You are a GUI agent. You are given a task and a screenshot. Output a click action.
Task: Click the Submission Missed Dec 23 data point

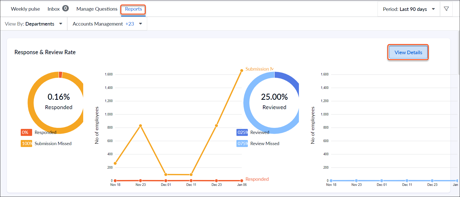coord(216,126)
